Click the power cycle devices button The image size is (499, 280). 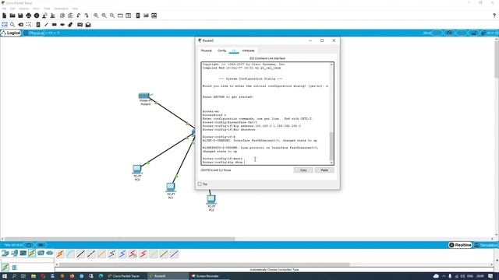point(29,245)
